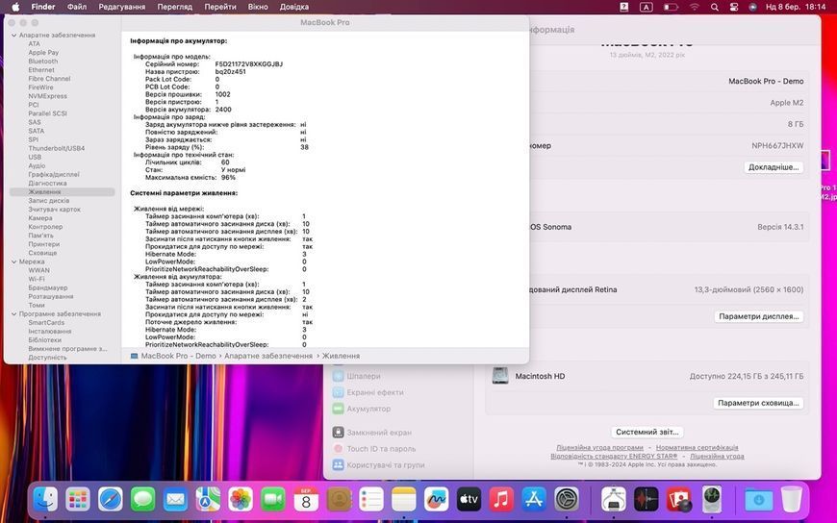Open the Music app in the Dock
This screenshot has width=837, height=523.
click(x=501, y=500)
